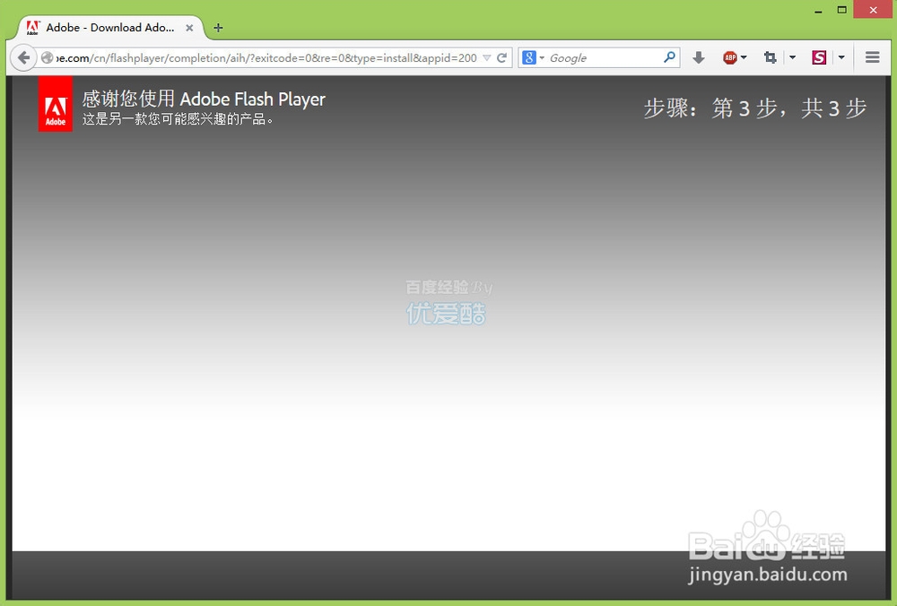This screenshot has width=897, height=606.
Task: Expand the screenshot tool dropdown arrow
Action: [793, 56]
